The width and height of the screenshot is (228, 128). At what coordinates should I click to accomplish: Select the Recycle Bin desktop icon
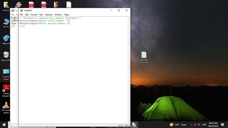point(6,56)
